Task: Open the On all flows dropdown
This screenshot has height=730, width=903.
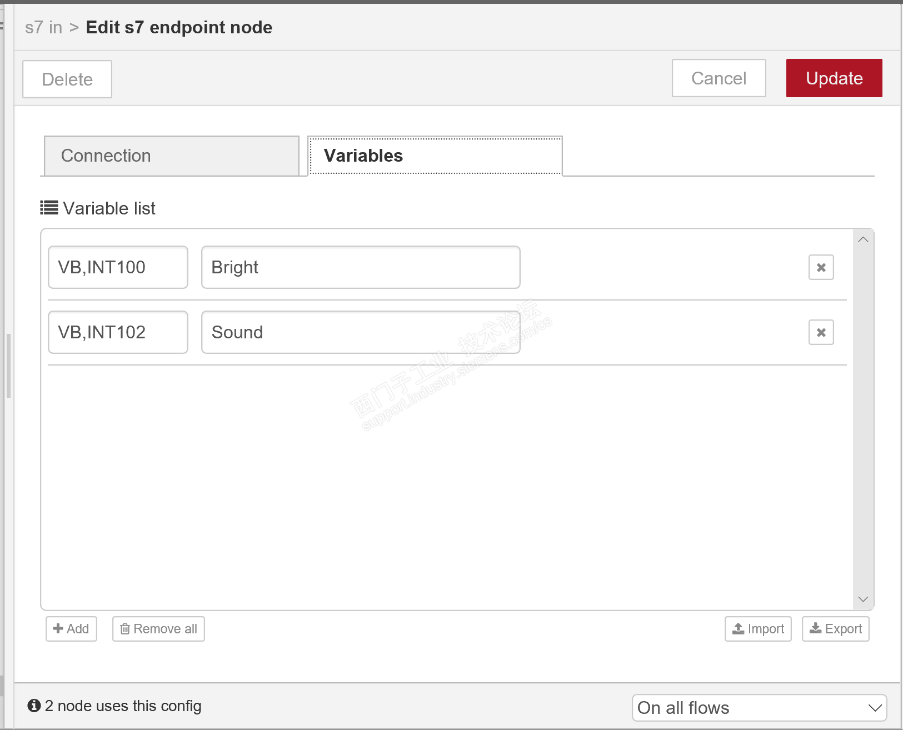Action: pyautogui.click(x=759, y=708)
